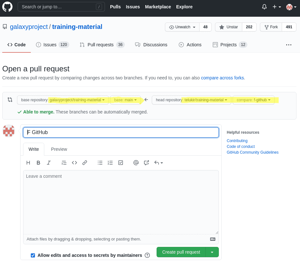Screen dimensions: 300x262
Task: Insert a code snippet with the code icon
Action: coord(74,163)
